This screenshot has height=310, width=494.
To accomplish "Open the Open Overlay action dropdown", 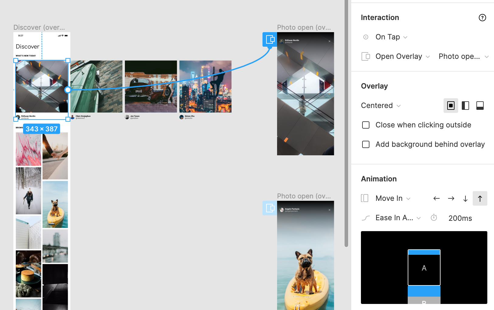I will coord(402,56).
